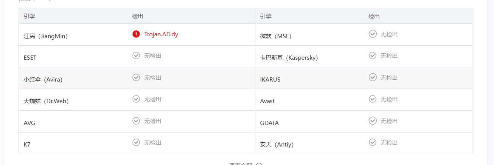Click the right 检出 column header
This screenshot has width=494, height=165.
[374, 16]
